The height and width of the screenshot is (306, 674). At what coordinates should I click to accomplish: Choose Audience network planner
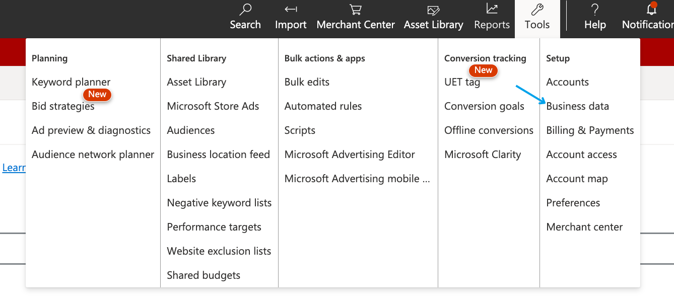(x=93, y=155)
